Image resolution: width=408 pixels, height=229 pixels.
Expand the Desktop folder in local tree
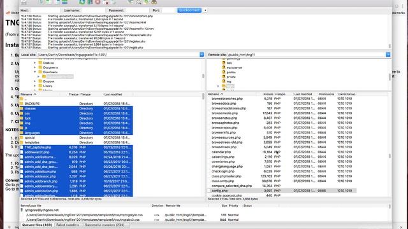pos(35,63)
